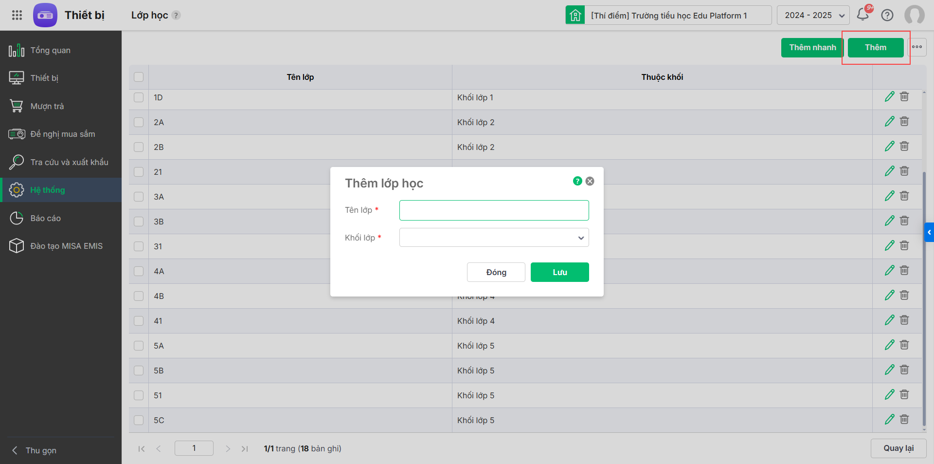This screenshot has height=464, width=934.
Task: Open Mượn trả in the sidebar
Action: coord(47,106)
